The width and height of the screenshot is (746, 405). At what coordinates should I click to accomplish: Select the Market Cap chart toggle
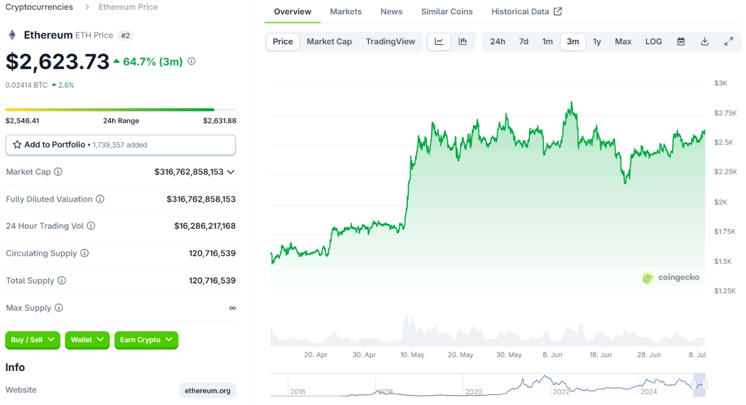coord(329,41)
